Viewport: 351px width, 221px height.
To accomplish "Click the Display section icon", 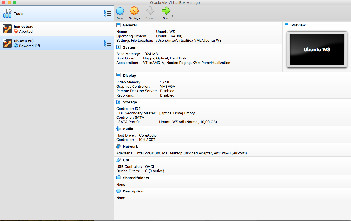I will (119, 75).
